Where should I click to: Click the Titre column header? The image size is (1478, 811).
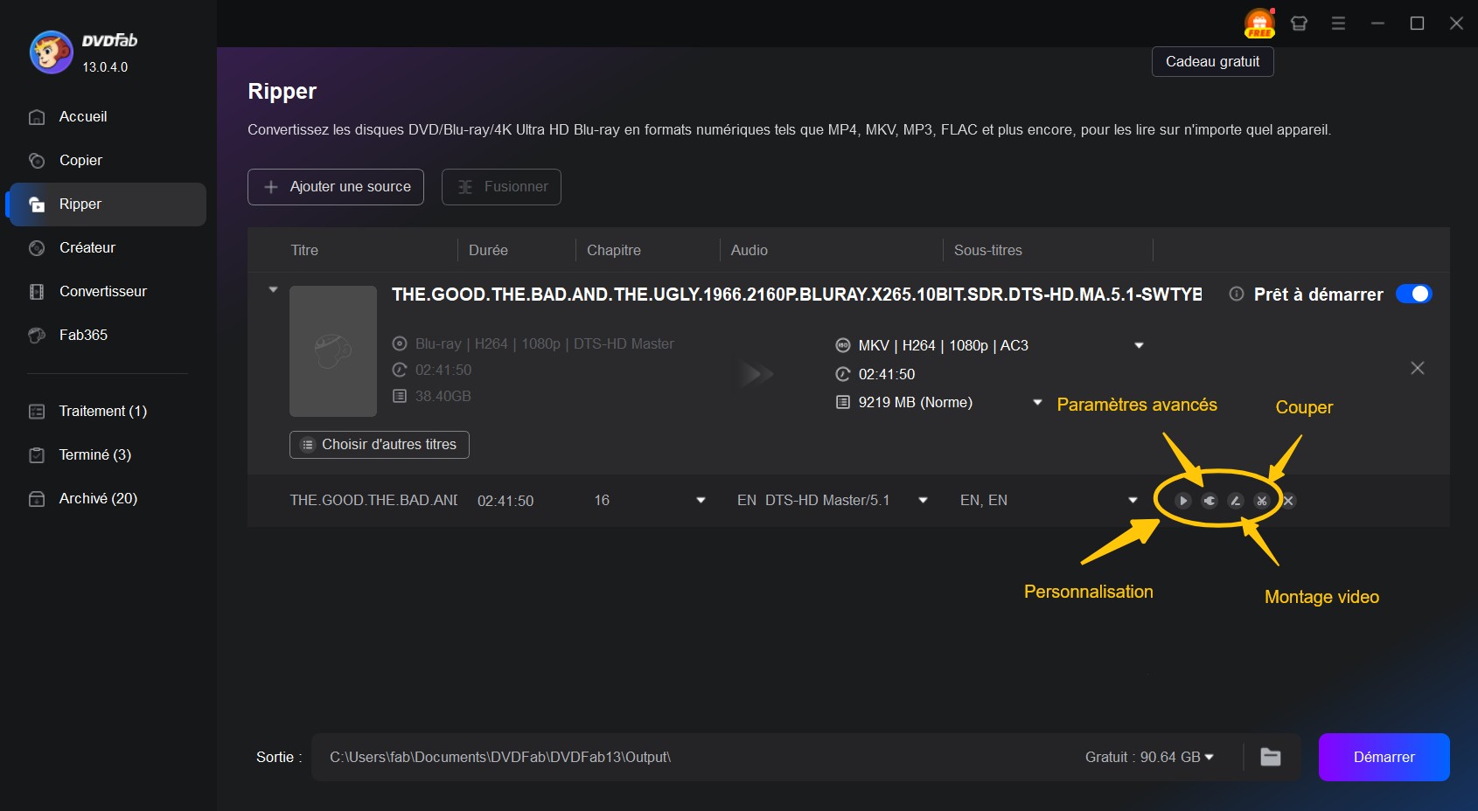click(304, 251)
